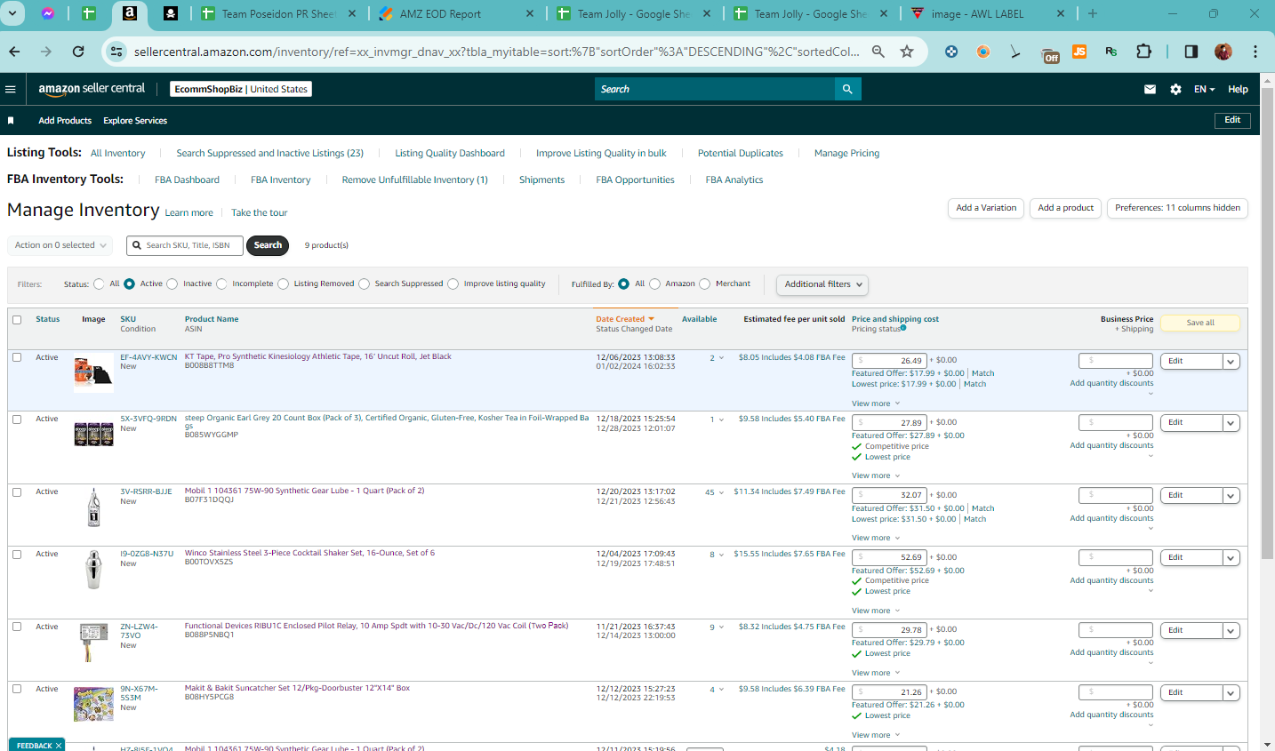Reload the page with the refresh icon
This screenshot has height=751, width=1275.
click(78, 52)
